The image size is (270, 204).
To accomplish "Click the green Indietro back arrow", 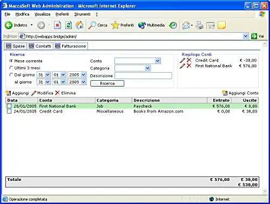I will (9, 25).
